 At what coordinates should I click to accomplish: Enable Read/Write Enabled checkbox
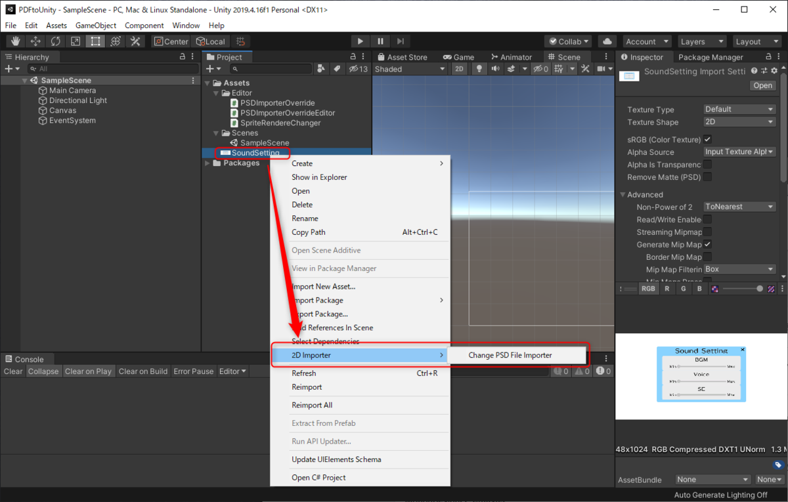[707, 219]
